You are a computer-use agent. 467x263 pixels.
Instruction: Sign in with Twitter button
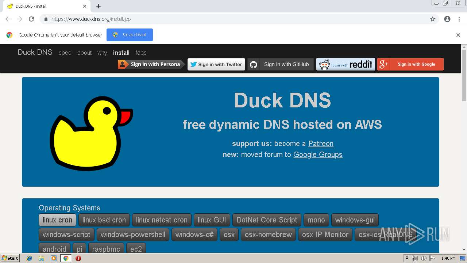click(216, 64)
